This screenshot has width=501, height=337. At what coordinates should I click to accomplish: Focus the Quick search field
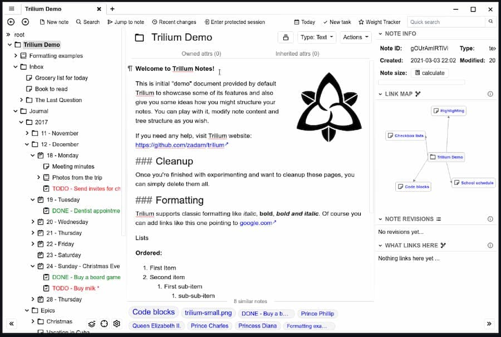point(446,22)
